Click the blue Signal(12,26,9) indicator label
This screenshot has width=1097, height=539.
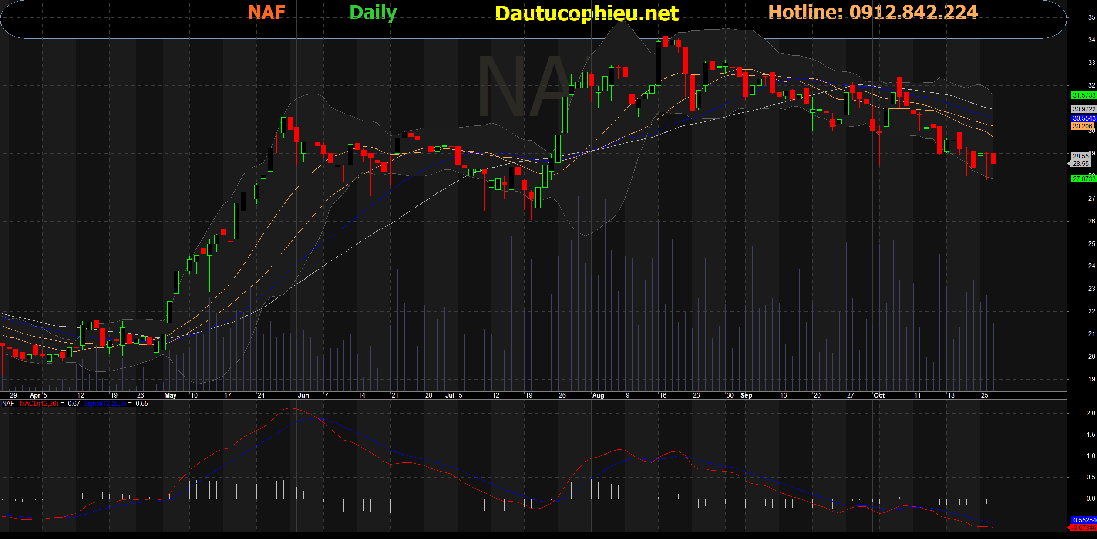[x=104, y=404]
